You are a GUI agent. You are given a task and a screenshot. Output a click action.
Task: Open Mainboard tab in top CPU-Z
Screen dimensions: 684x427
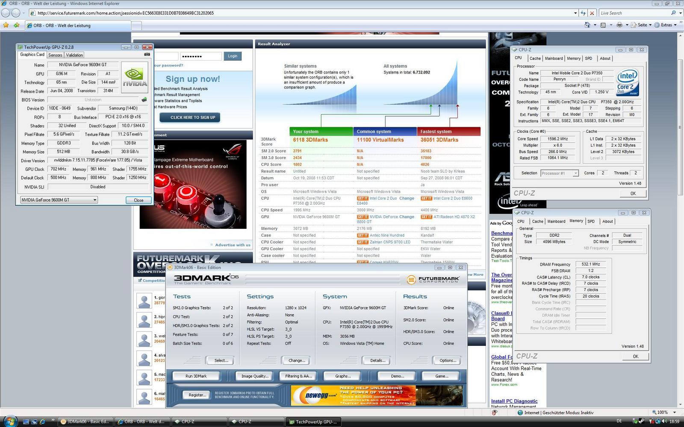tap(554, 58)
